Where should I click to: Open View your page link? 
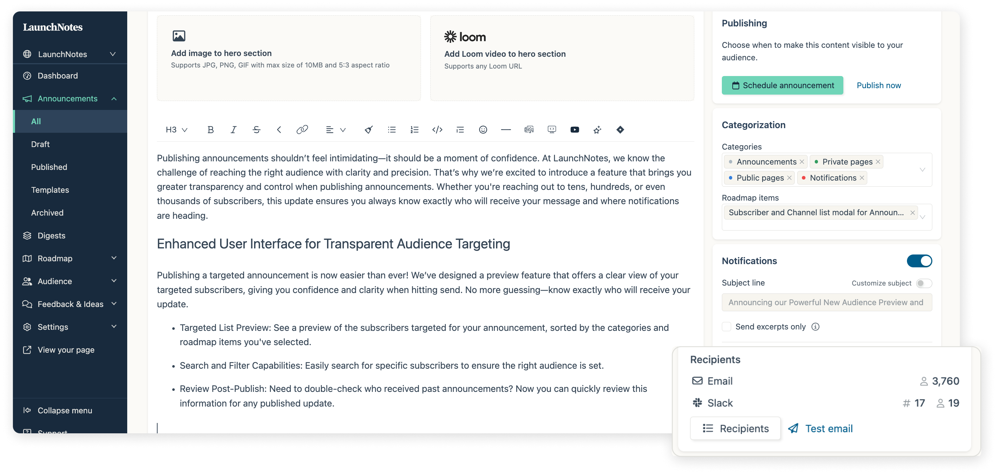tap(70, 349)
